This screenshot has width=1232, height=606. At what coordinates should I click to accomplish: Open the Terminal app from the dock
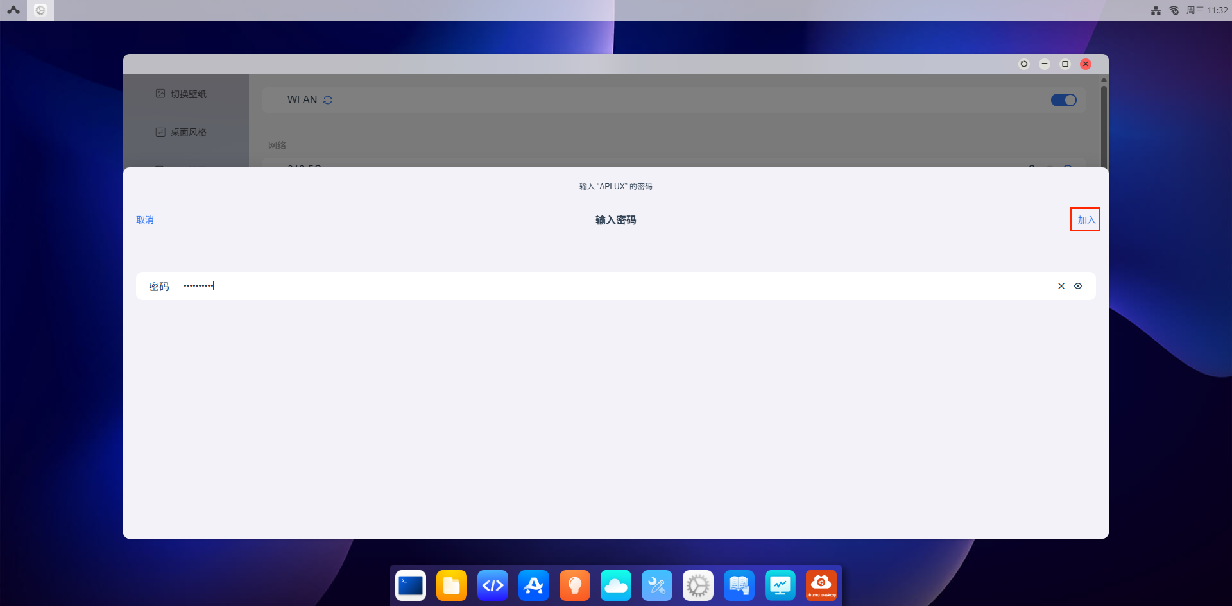point(411,585)
